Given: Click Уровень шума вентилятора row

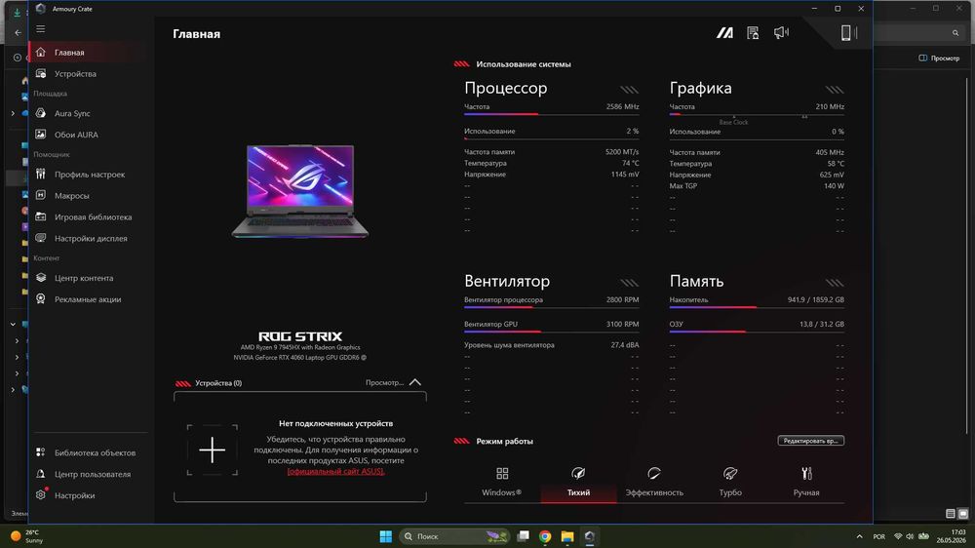Looking at the screenshot, I should (552, 344).
